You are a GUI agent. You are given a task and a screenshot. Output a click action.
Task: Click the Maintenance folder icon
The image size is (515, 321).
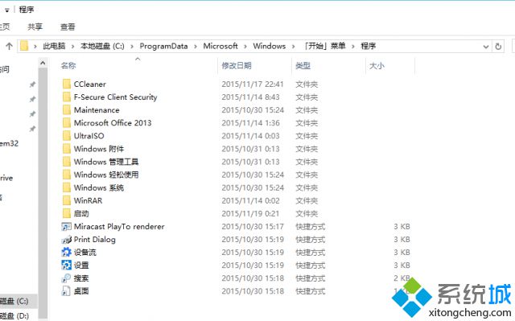coord(66,109)
